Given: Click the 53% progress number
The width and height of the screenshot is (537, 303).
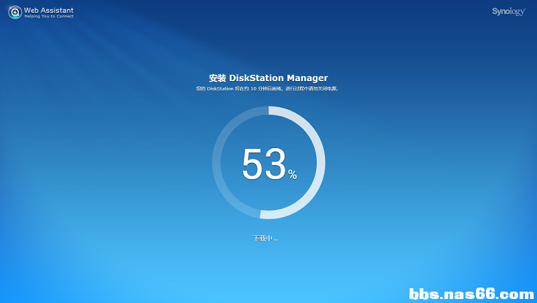Looking at the screenshot, I should (x=269, y=164).
